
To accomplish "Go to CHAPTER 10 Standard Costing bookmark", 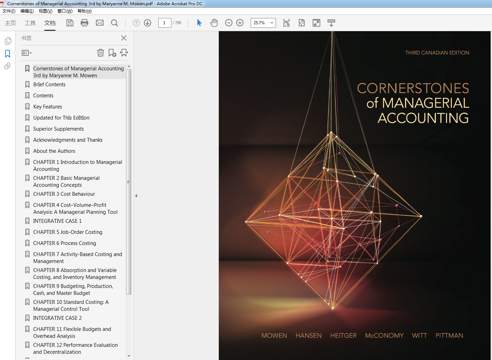I will coord(71,306).
